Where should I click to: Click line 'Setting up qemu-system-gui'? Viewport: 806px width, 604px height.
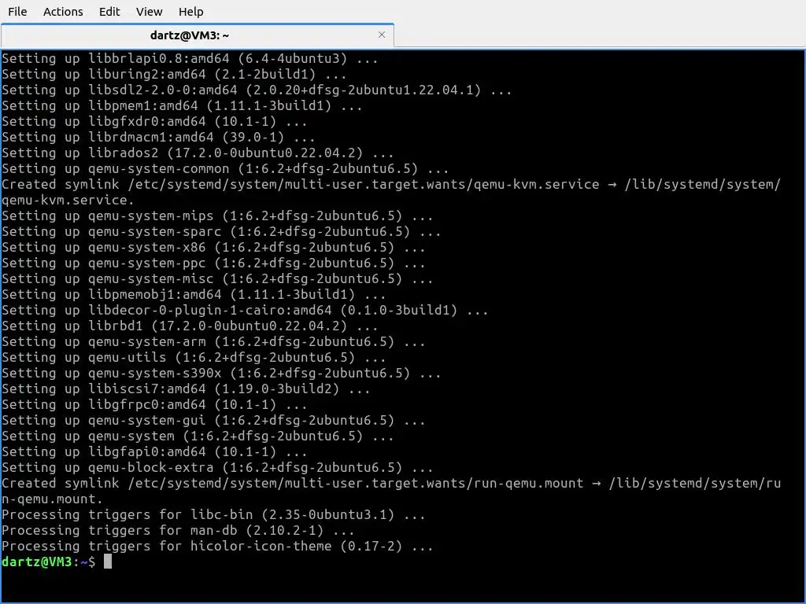[213, 420]
